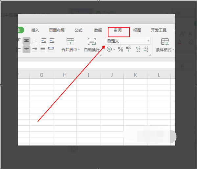Select column I header

[88, 75]
